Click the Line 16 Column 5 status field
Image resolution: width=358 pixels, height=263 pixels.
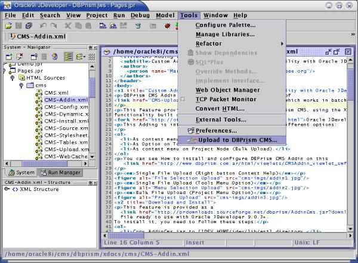pos(143,243)
